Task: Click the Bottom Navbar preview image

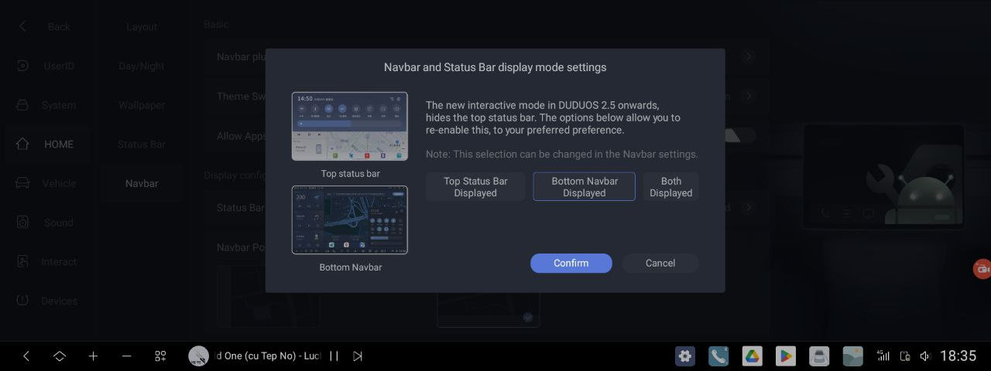Action: (350, 220)
